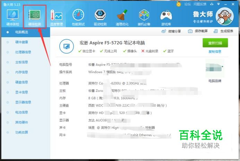
Task: Click the gold medal icon in title bar
Action: 179,4
